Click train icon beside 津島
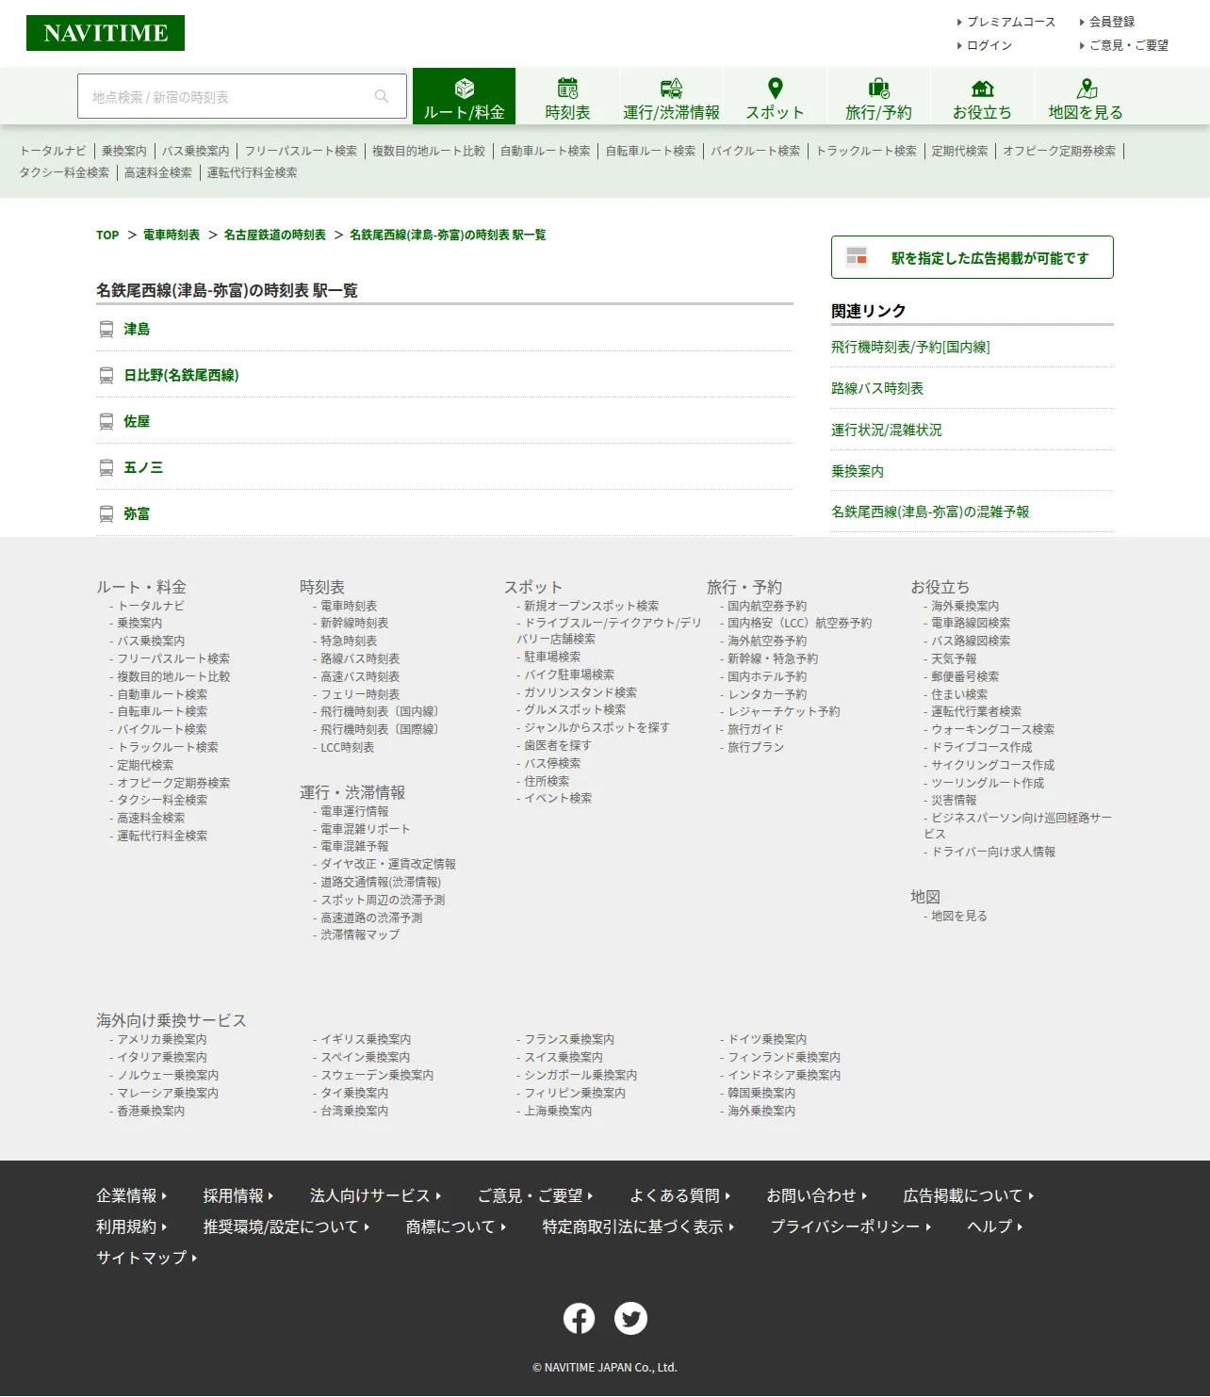This screenshot has width=1210, height=1397. [106, 329]
